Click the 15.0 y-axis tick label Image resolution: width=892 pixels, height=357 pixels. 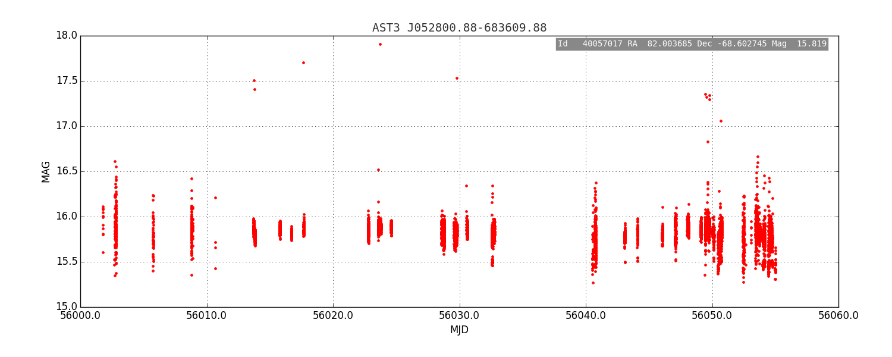[x=67, y=307]
